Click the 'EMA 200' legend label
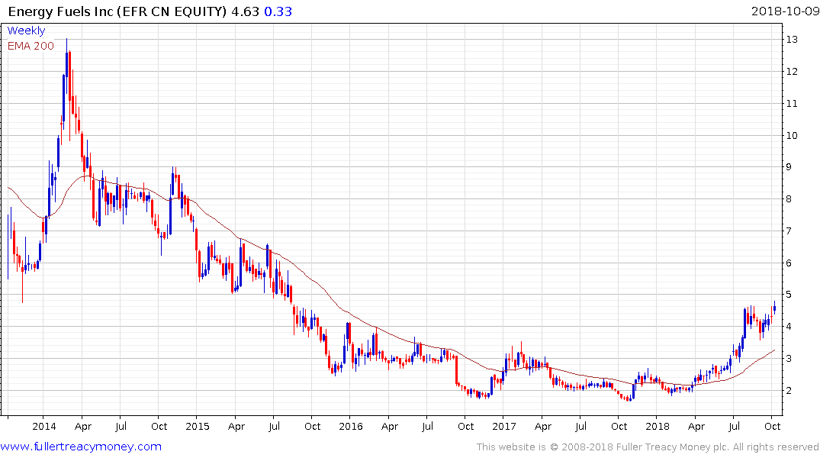The height and width of the screenshot is (458, 820). tap(31, 46)
